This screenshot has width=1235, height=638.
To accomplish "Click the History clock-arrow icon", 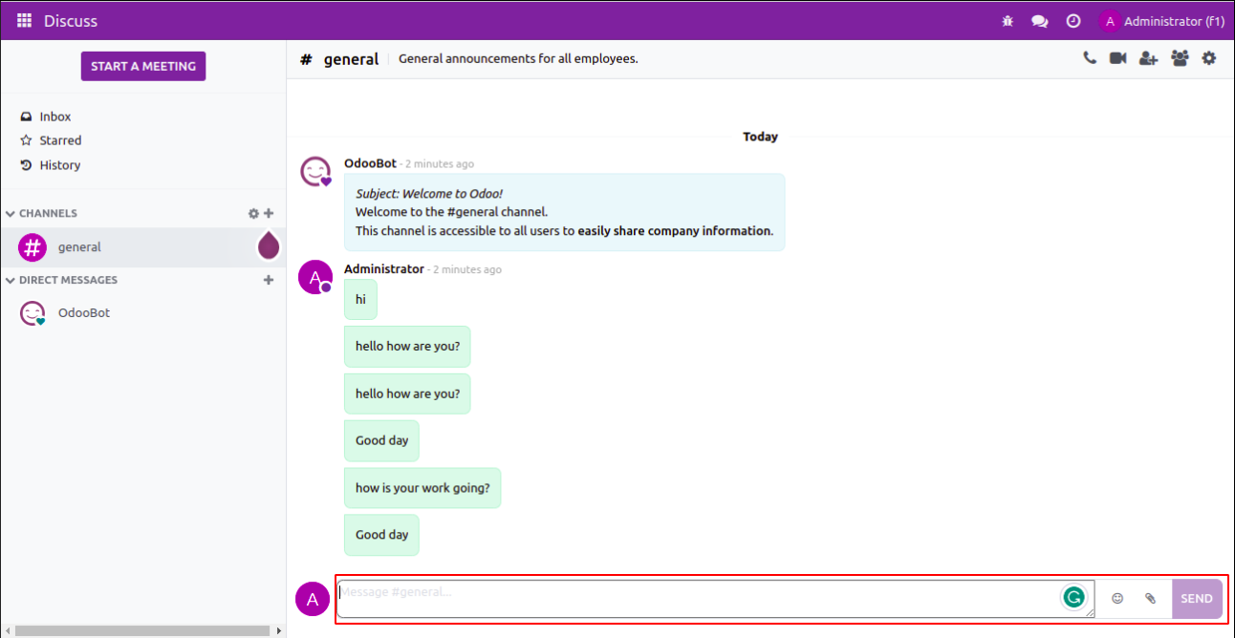I will tap(27, 165).
